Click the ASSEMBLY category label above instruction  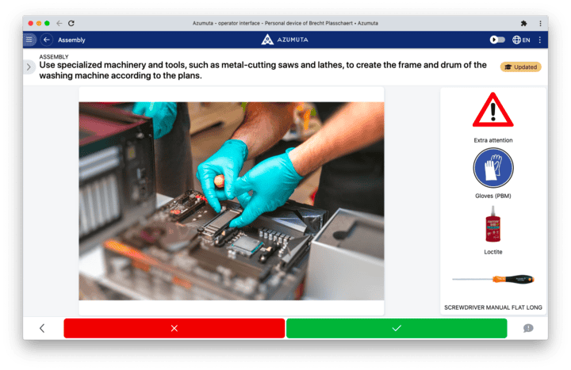point(54,57)
